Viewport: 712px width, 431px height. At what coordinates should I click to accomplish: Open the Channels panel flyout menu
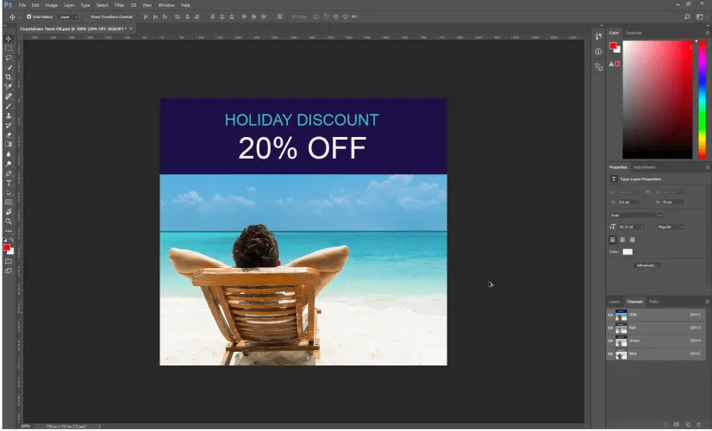coord(707,302)
